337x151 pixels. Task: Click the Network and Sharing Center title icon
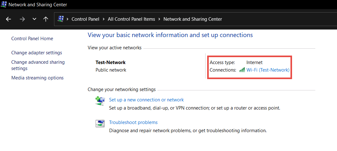[x=4, y=5]
